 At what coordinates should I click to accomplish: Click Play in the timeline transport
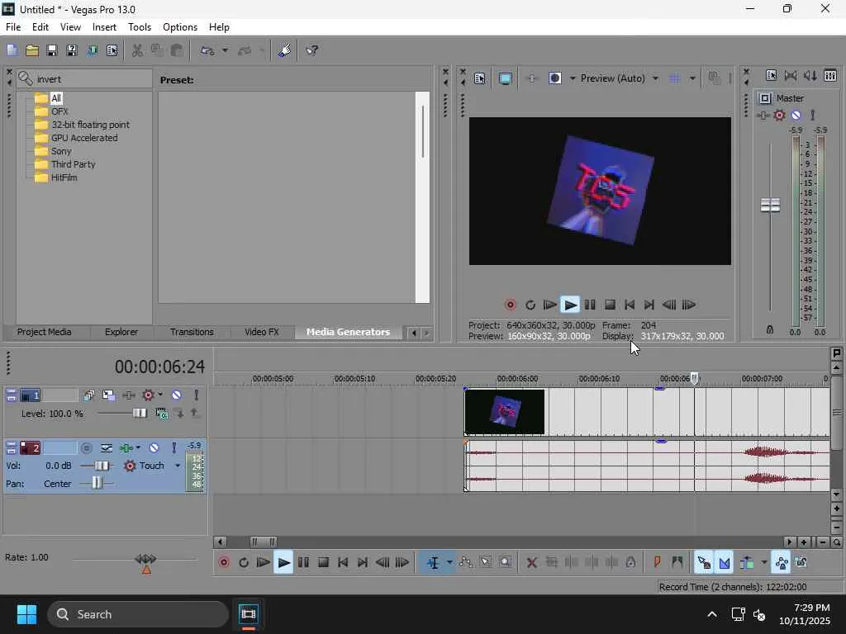pos(283,563)
